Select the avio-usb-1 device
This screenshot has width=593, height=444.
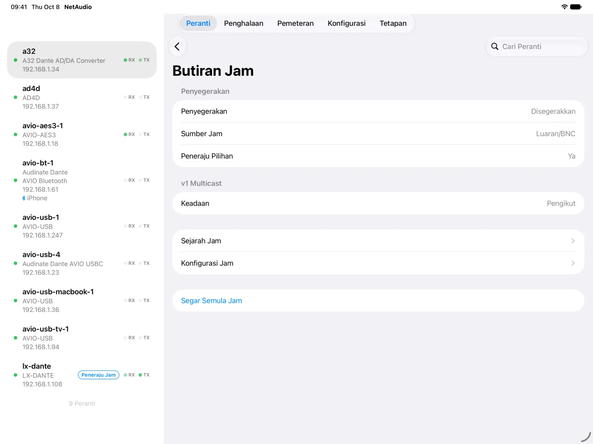point(82,226)
